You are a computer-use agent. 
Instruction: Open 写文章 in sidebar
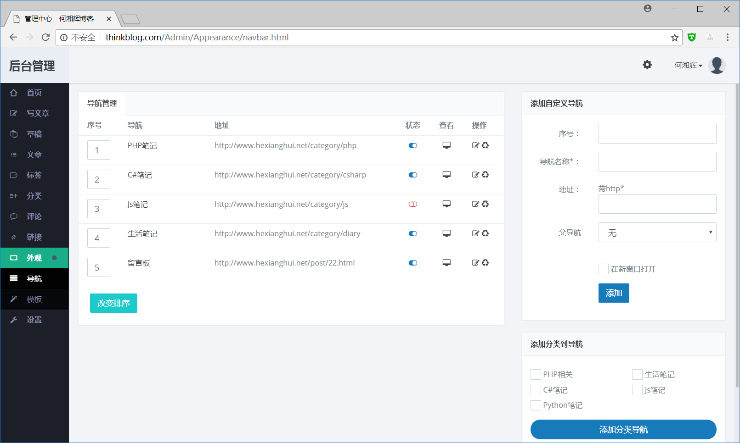click(x=34, y=113)
